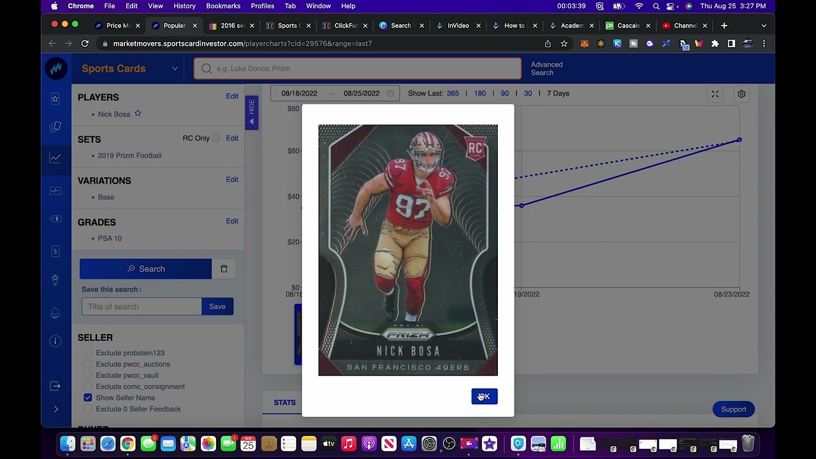
Task: Open the price tag deals sidebar icon
Action: (x=55, y=219)
